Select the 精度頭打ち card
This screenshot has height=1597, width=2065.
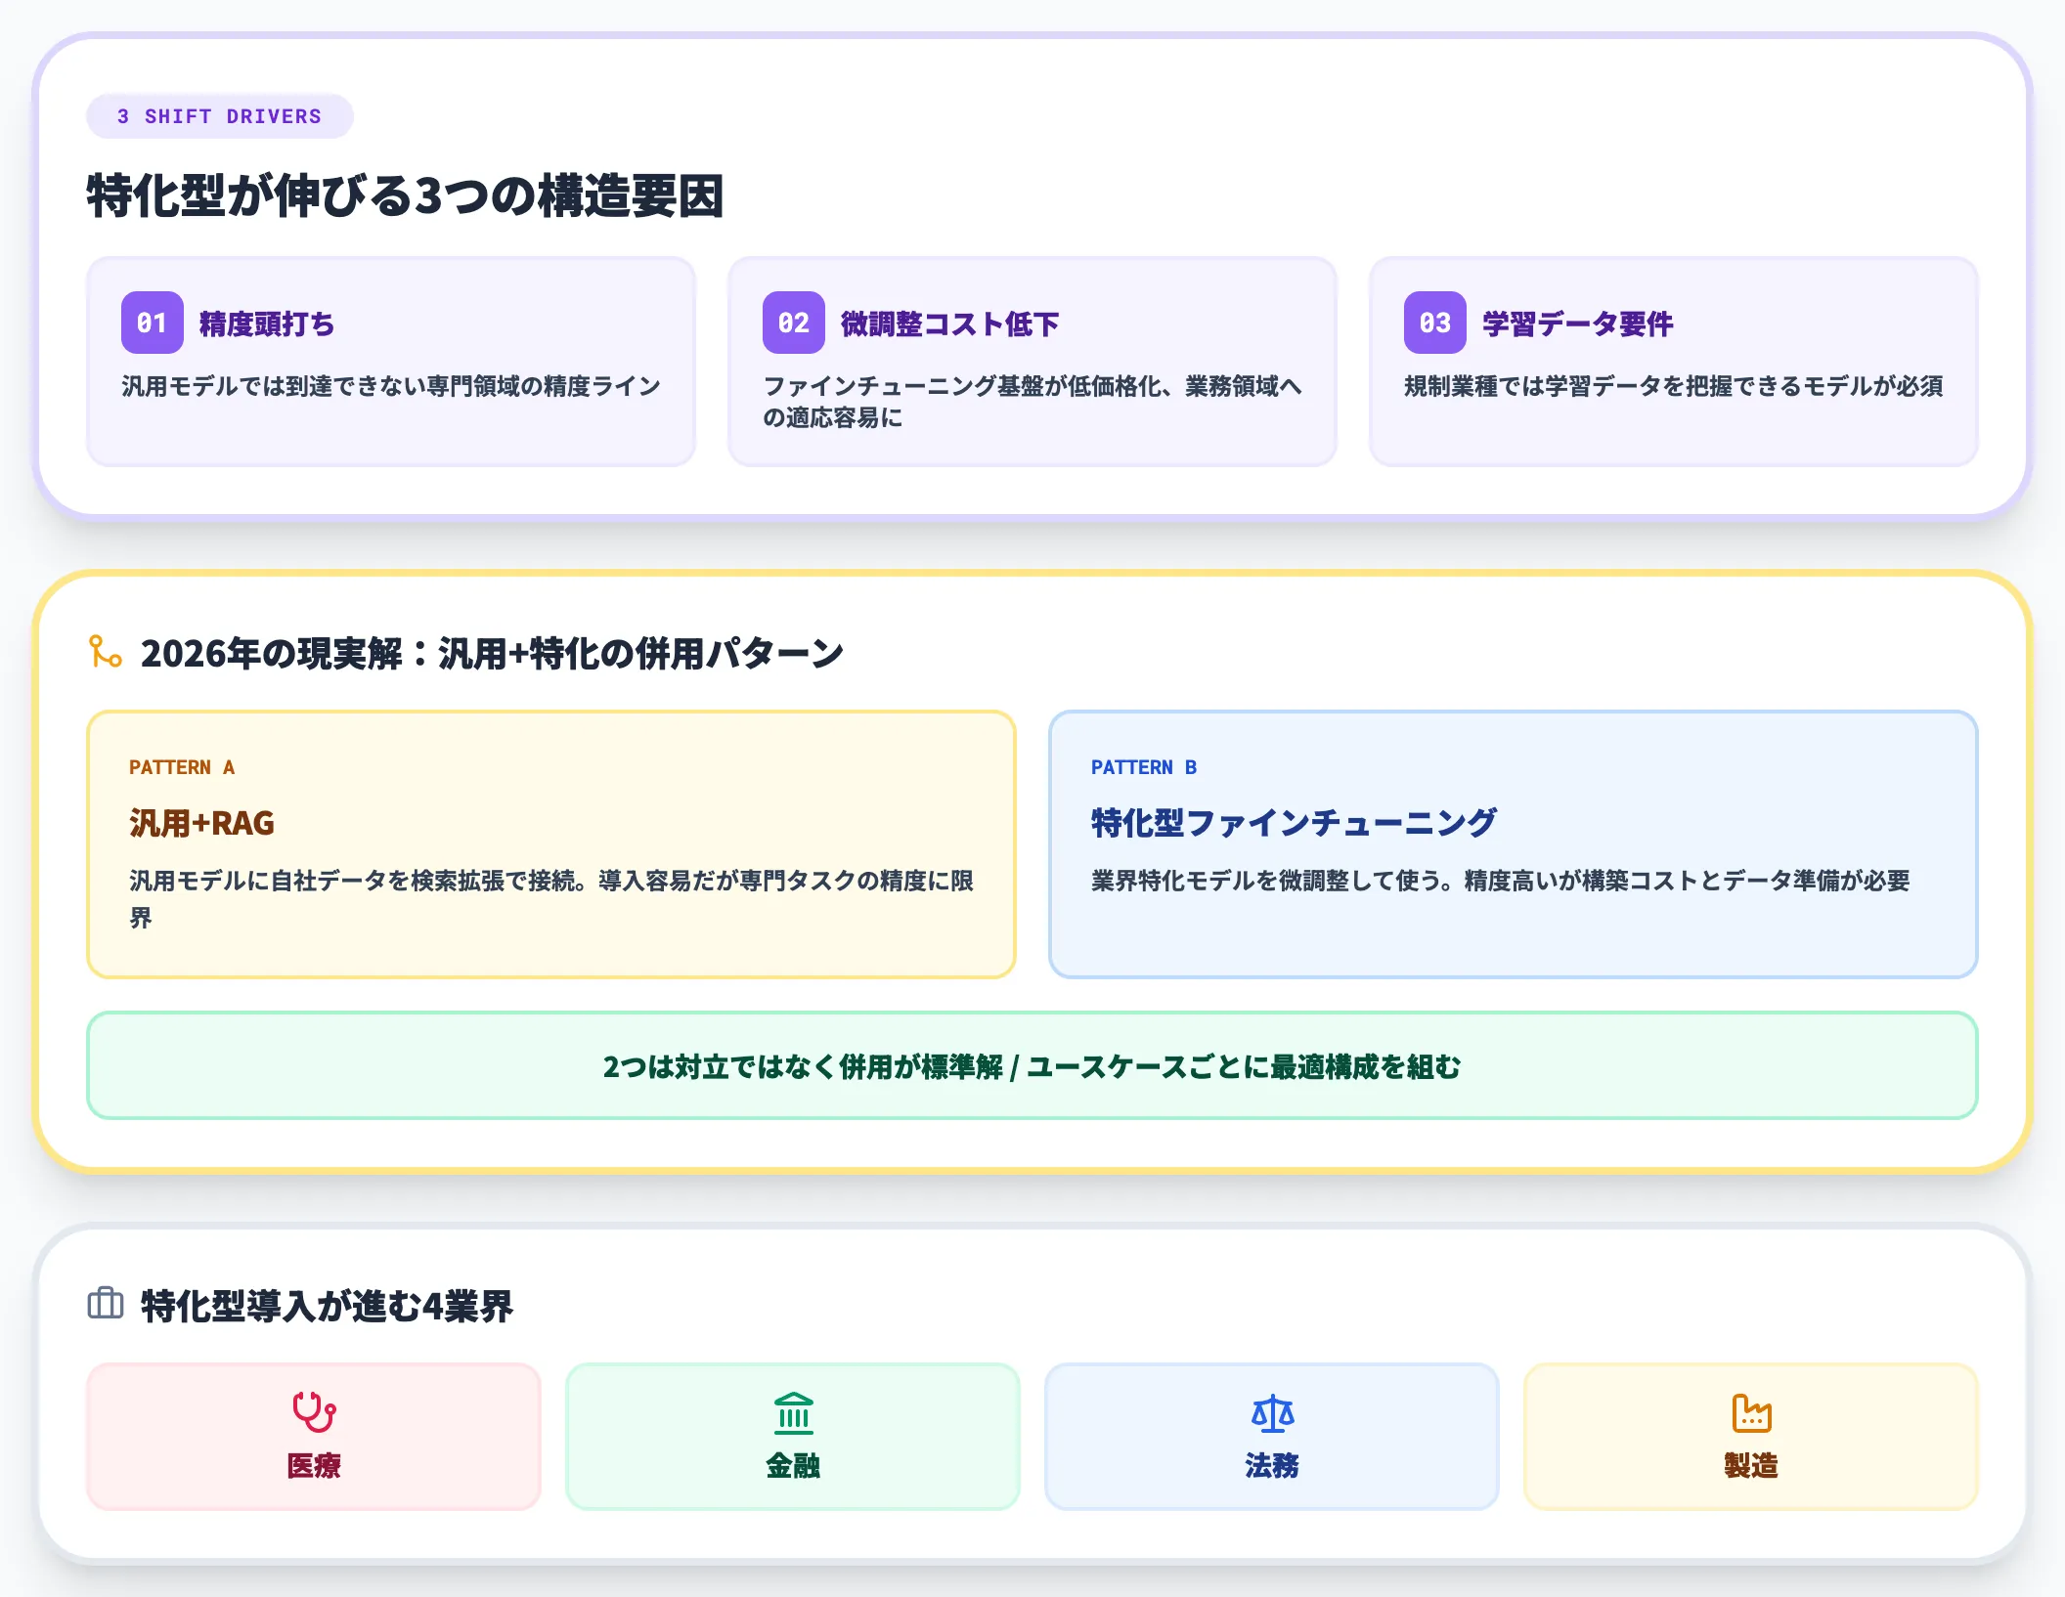coord(391,362)
